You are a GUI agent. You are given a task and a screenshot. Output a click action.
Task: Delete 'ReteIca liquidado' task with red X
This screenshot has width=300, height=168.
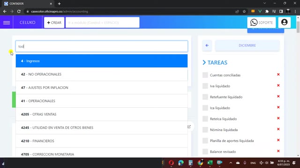[278, 118]
